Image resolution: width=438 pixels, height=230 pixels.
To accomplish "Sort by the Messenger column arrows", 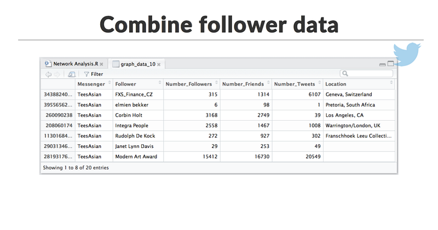I will coord(109,82).
